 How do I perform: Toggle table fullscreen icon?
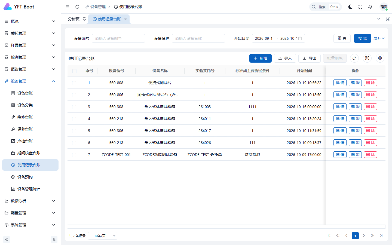click(367, 58)
